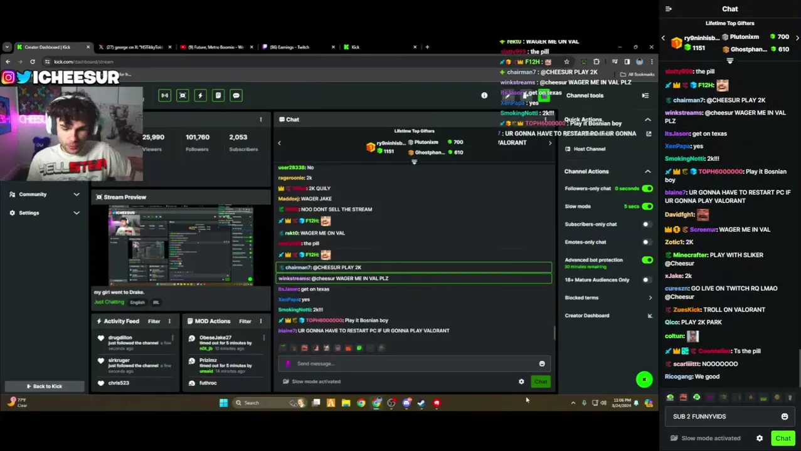The width and height of the screenshot is (801, 451).
Task: Open Google Chrome from taskbar
Action: pyautogui.click(x=361, y=403)
